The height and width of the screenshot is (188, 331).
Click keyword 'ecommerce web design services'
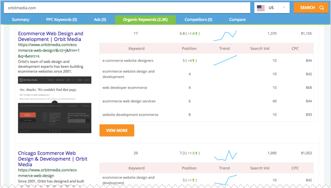pos(129,101)
